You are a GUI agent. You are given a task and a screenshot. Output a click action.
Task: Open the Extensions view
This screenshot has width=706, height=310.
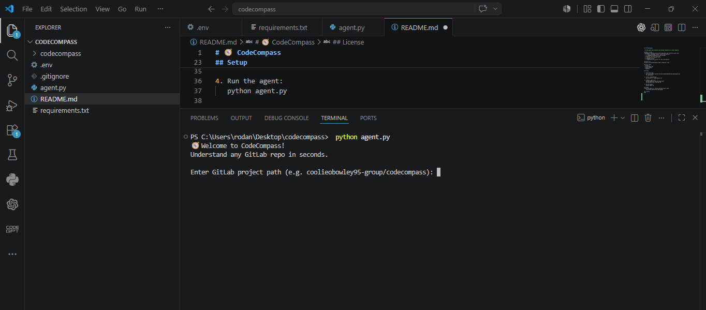coord(12,130)
